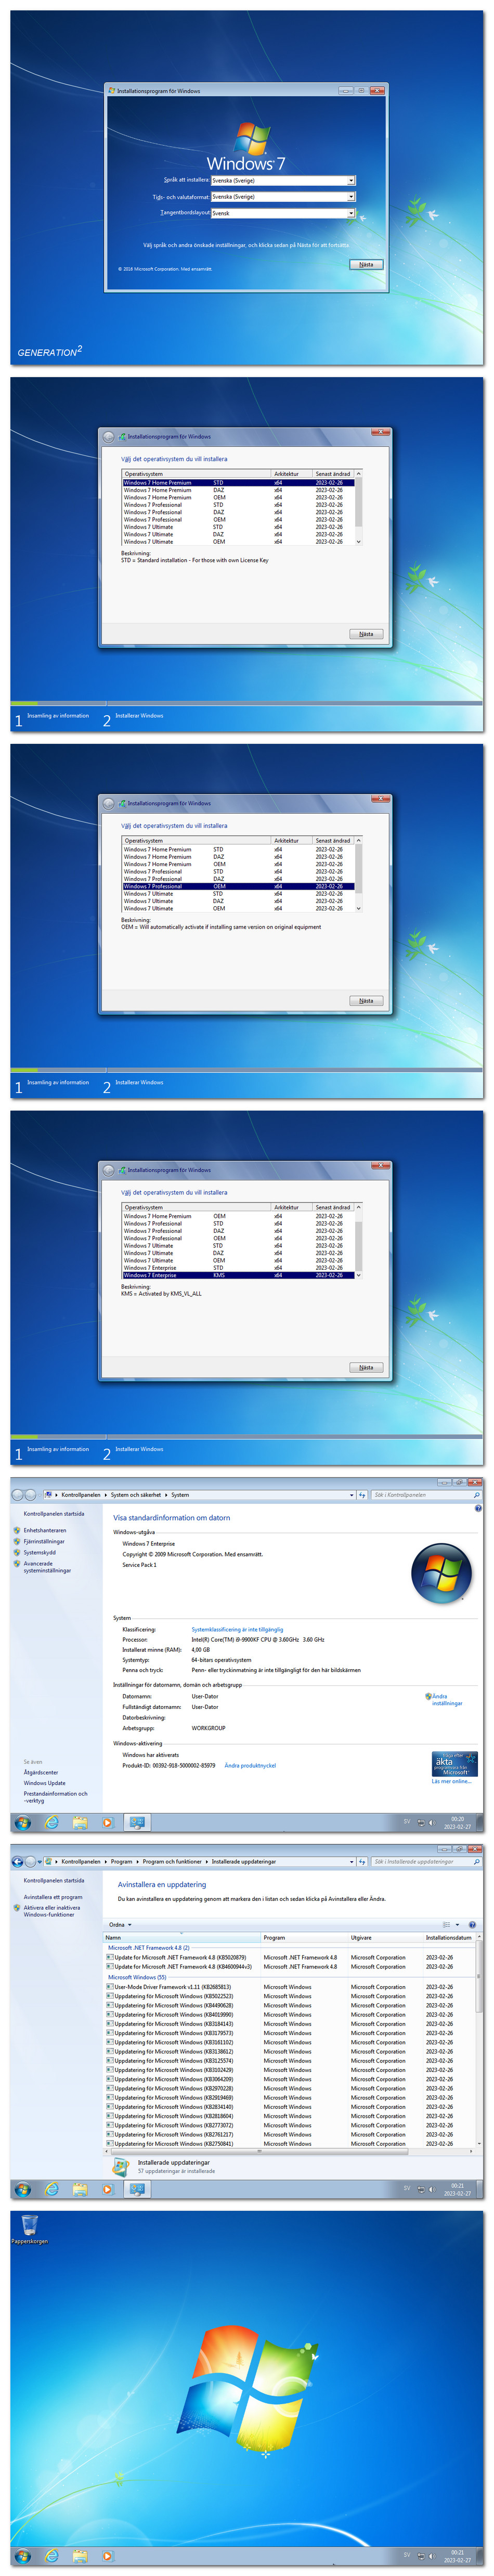Open Internet Explorer on System window taskbar
Viewport: 494px width, 2576px height.
tap(51, 1822)
